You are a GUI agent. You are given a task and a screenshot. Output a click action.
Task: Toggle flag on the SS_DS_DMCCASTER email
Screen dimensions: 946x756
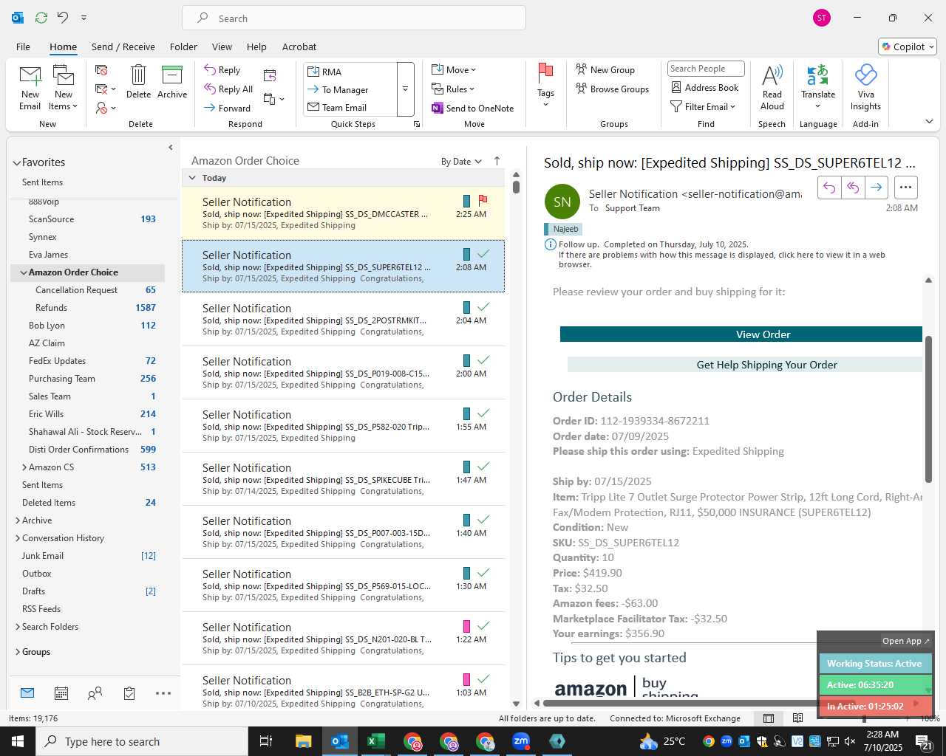(483, 200)
